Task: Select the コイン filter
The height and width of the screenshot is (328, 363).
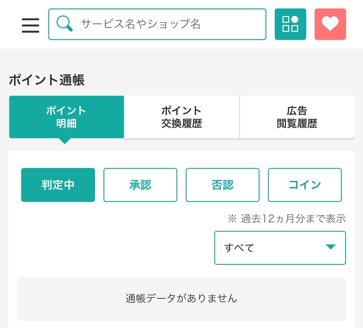Action: pos(305,185)
